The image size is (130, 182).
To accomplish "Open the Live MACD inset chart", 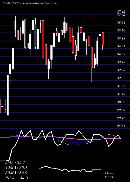I will coord(71,169).
